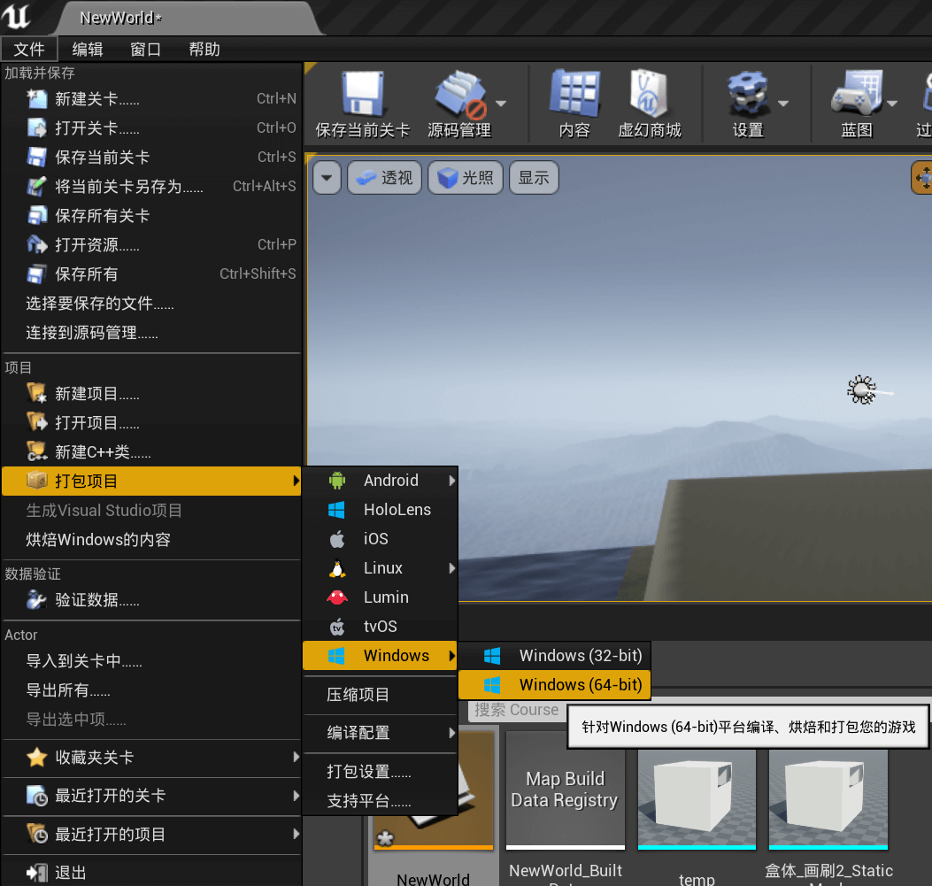
Task: Select Import Into Level (导入到关卡中)
Action: (151, 661)
